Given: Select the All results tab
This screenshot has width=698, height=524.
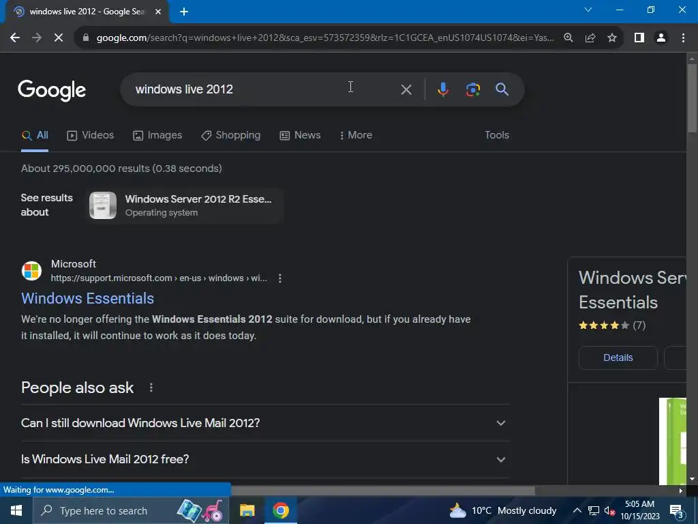Looking at the screenshot, I should point(35,135).
